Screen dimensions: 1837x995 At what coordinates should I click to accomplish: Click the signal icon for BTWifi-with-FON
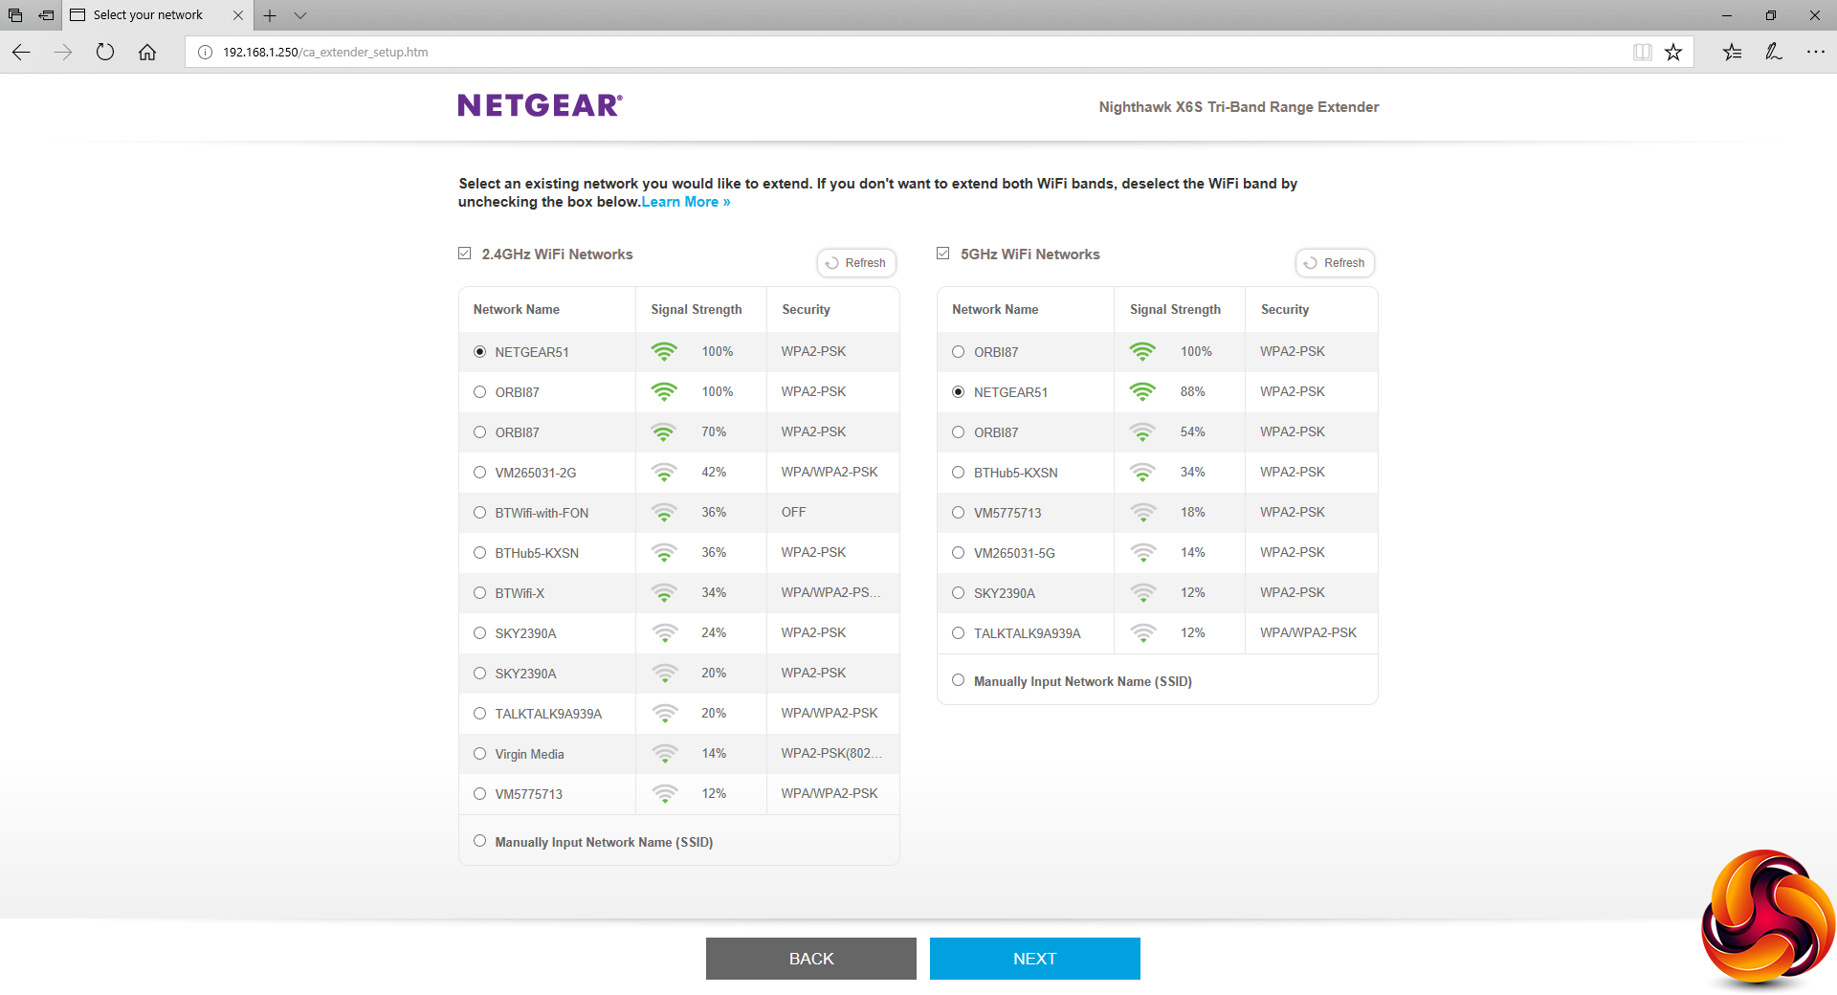coord(664,513)
